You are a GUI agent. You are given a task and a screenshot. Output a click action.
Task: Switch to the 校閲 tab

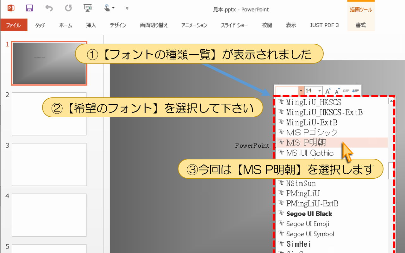point(267,25)
